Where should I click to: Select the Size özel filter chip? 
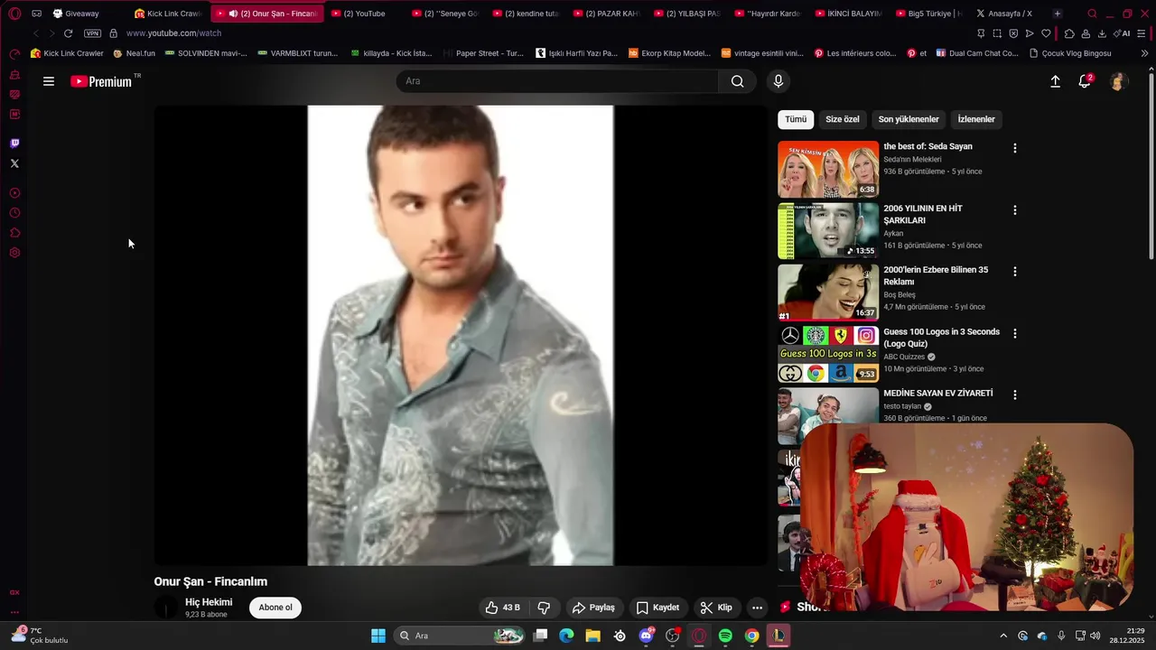click(843, 119)
